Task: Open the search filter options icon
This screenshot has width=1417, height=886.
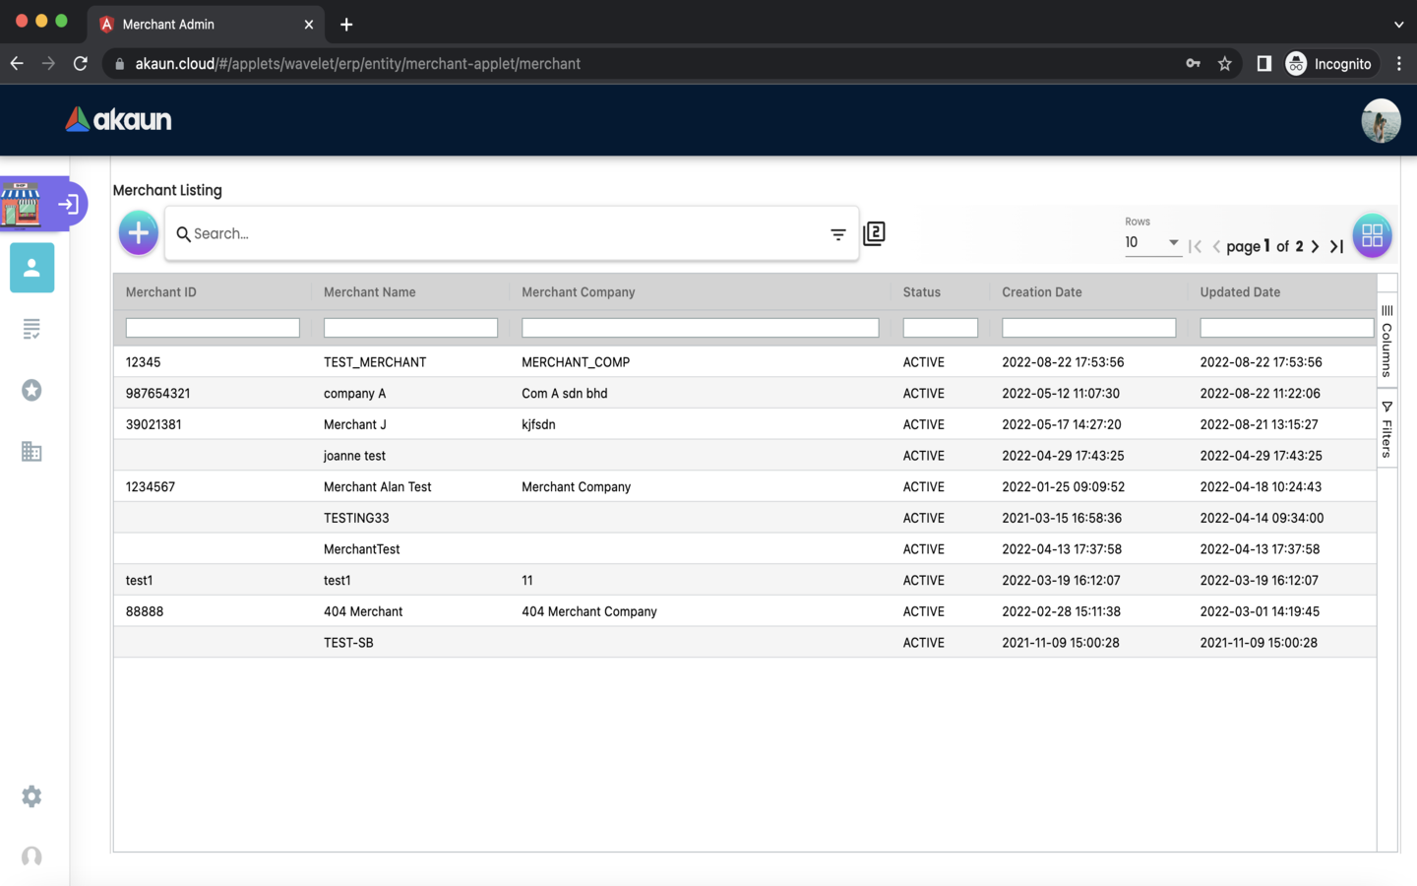Action: coord(837,234)
